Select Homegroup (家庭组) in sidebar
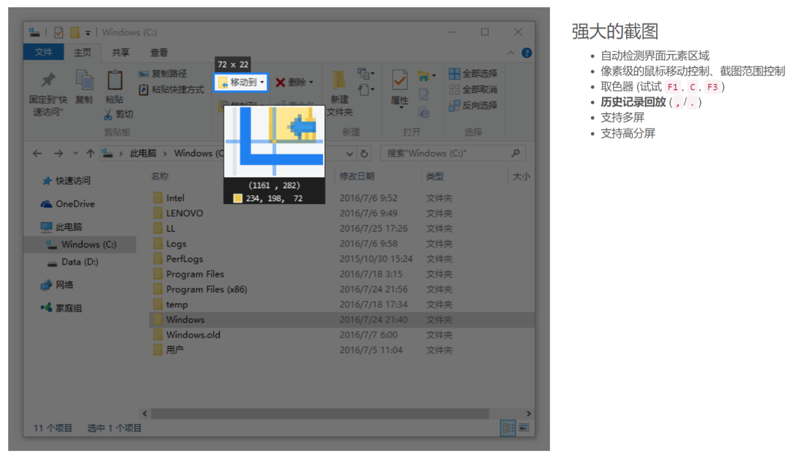Image resolution: width=789 pixels, height=462 pixels. [61, 308]
